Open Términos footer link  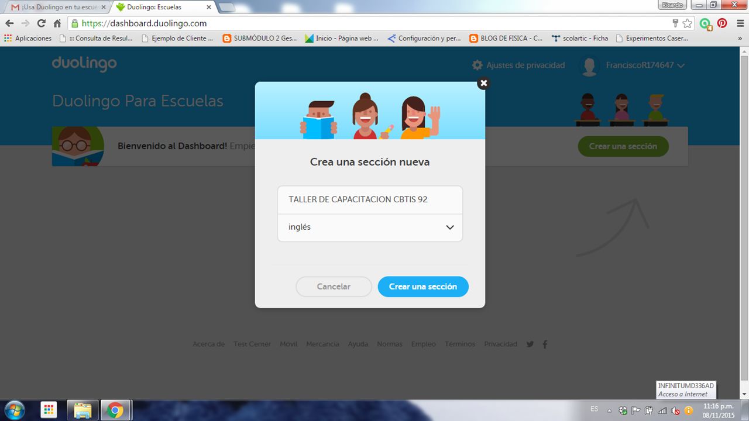(x=460, y=344)
